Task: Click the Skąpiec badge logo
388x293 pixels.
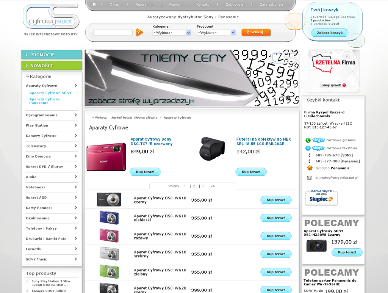Action: coord(321,198)
